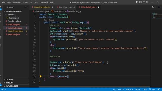This screenshot has height=91, width=162.
Task: Click the minimap code overview
Action: coord(157,16)
